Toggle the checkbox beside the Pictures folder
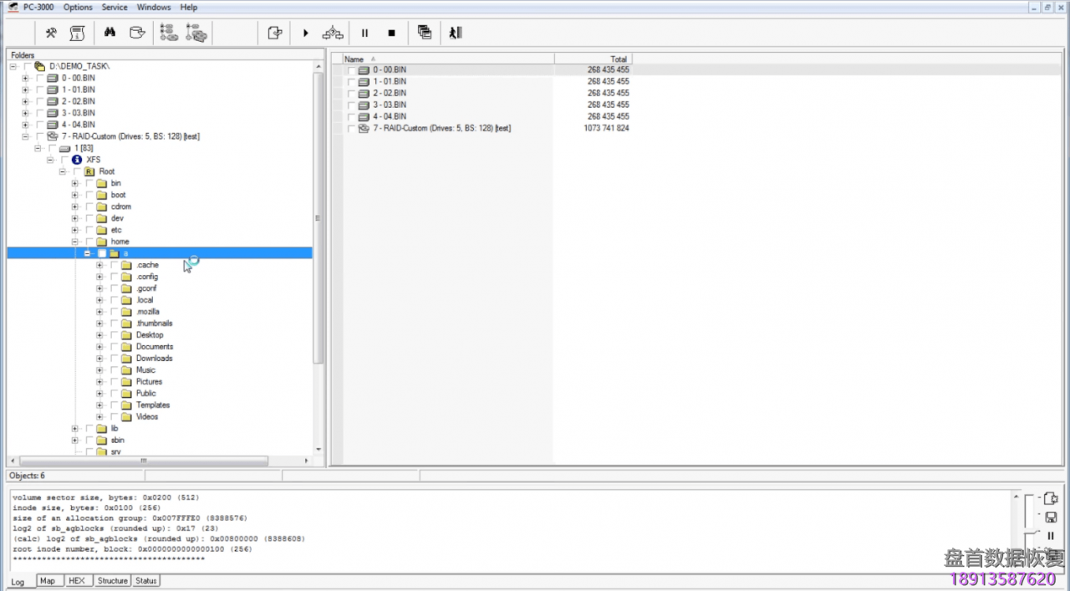 [115, 382]
